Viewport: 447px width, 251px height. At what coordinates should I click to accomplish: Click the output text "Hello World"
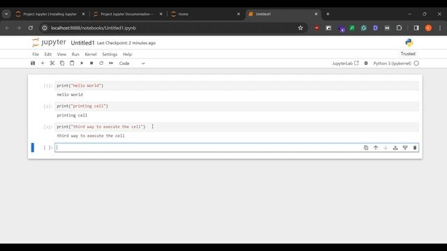click(70, 95)
